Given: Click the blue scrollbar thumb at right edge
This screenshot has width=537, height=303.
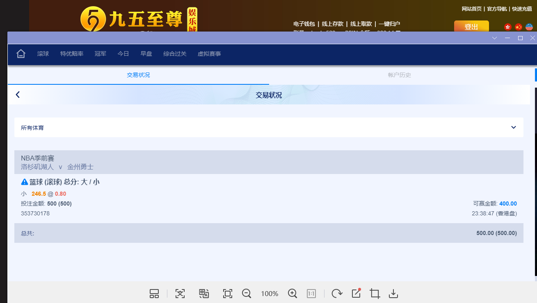Looking at the screenshot, I should (536, 75).
